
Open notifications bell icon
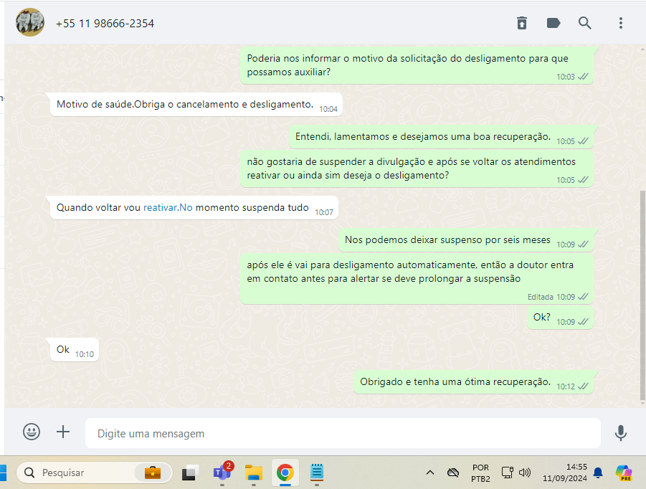(x=598, y=473)
